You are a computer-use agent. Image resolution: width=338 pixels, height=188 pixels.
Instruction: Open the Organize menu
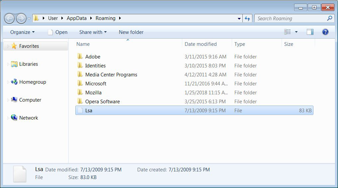[x=23, y=32]
